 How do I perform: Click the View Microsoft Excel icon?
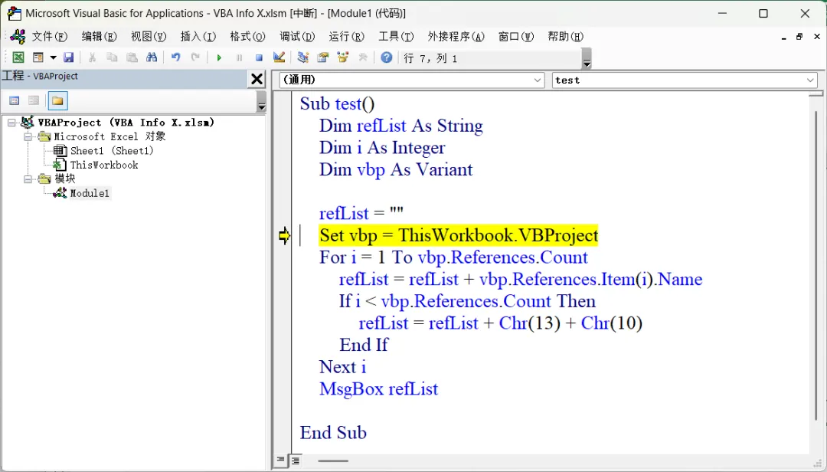click(18, 57)
